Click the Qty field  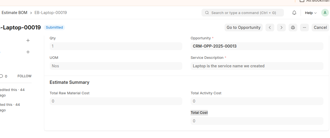click(x=116, y=46)
